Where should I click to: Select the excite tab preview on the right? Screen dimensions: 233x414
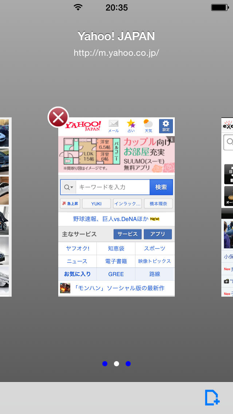coord(227,207)
